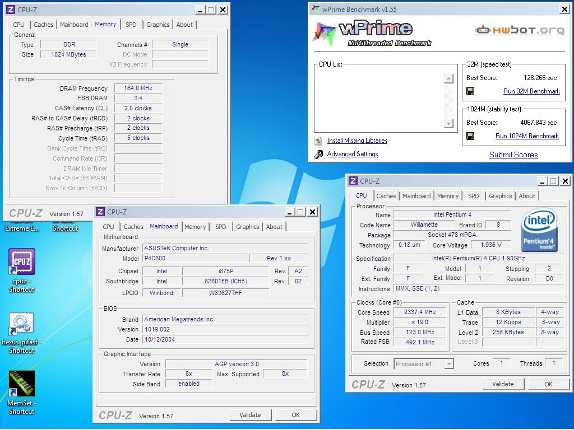Click the Install Missing Libraries icon
Screen dimensions: 574x430
click(318, 141)
